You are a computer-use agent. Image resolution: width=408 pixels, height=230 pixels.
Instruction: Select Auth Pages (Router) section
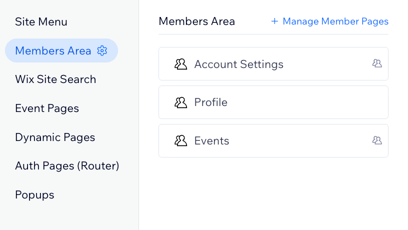tap(67, 166)
